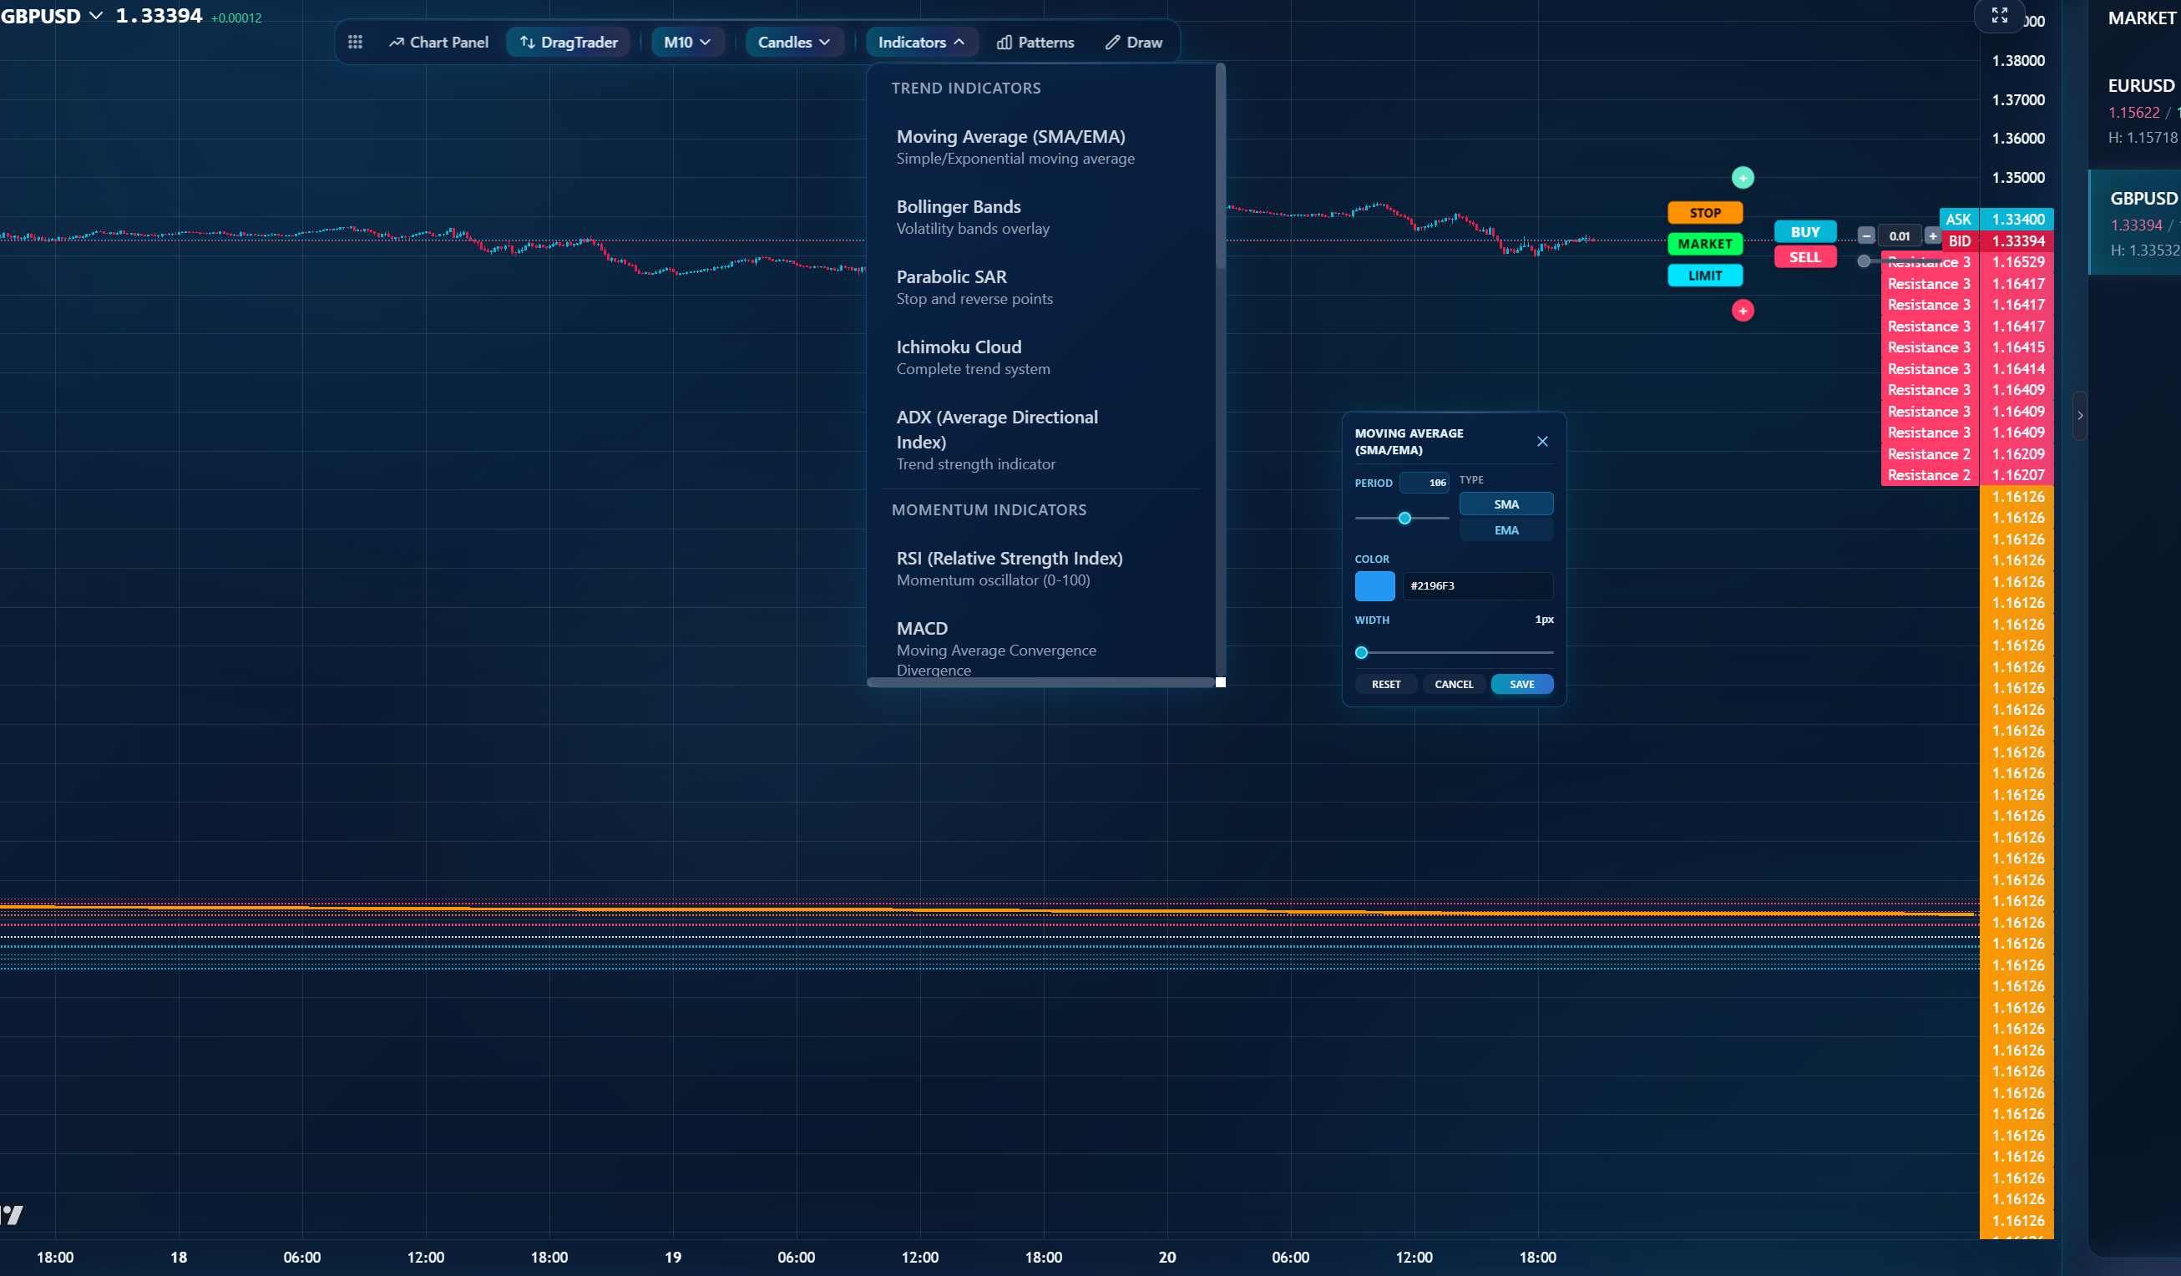
Task: Select RSI (Relative Strength Index) indicator
Action: coord(1009,568)
